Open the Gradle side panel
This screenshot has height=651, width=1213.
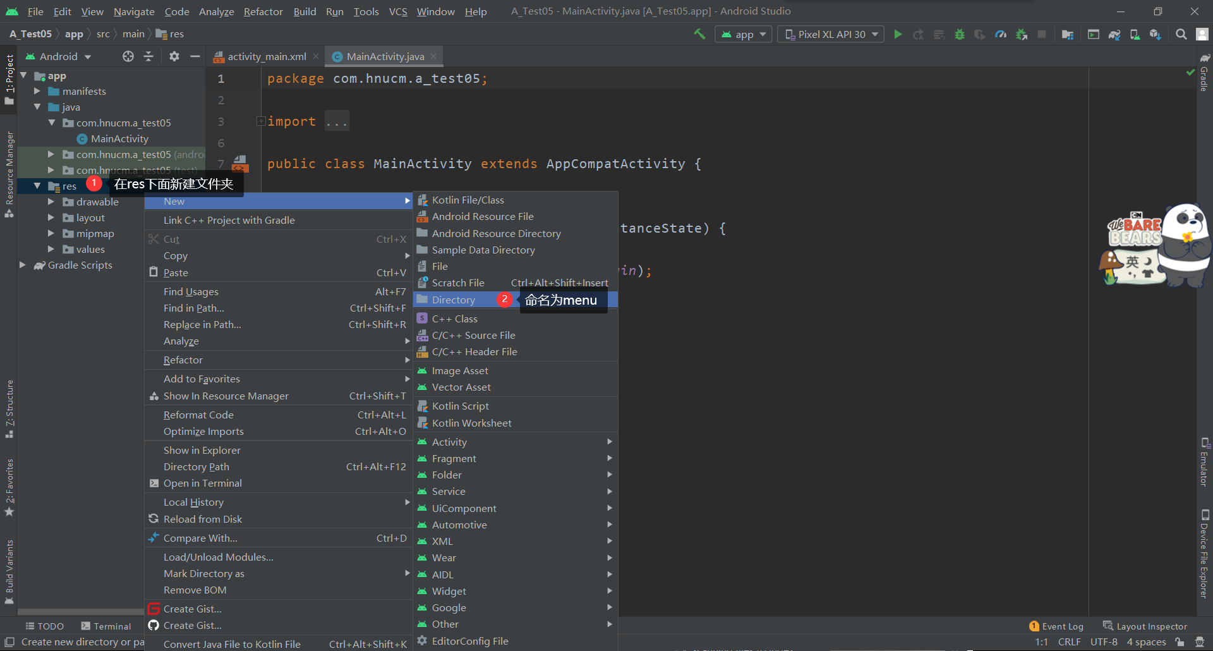tap(1205, 73)
